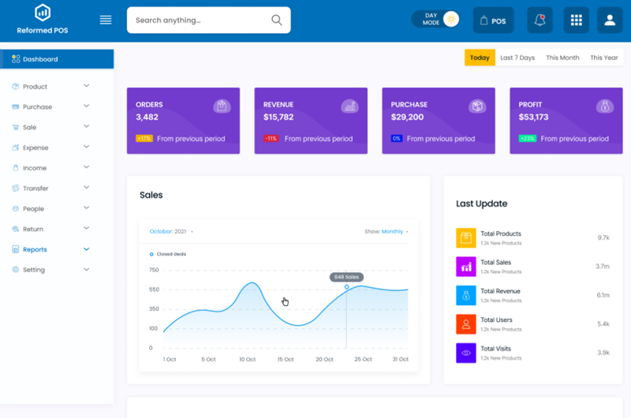Expand the Sale menu chevron

point(86,126)
